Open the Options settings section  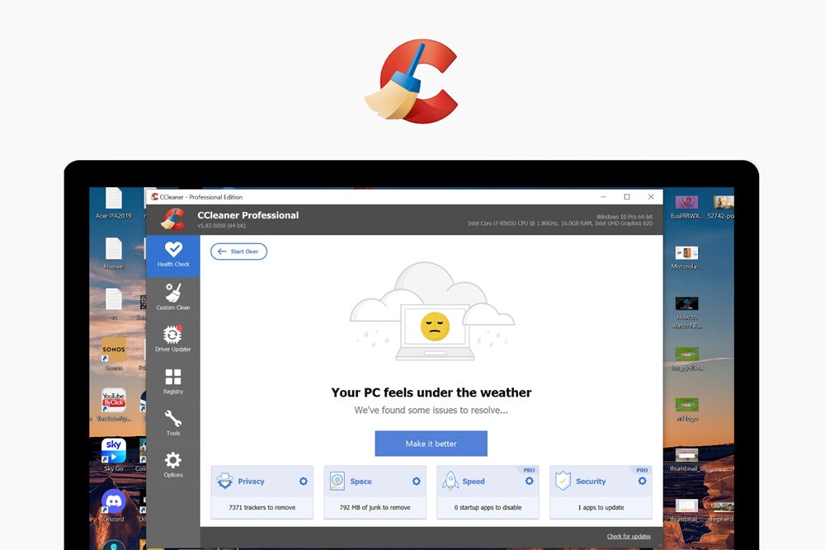tap(172, 464)
